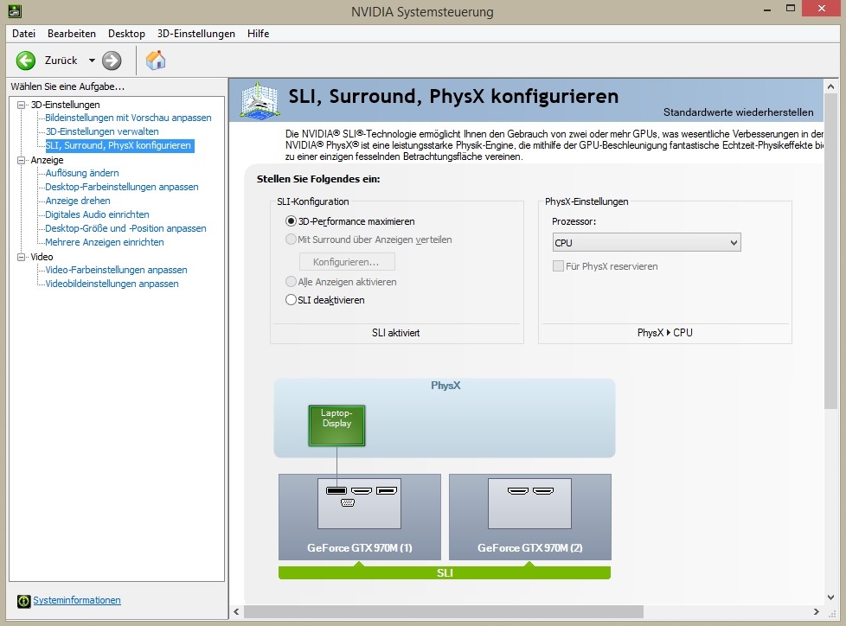Open the Systeminformationen link

click(77, 600)
